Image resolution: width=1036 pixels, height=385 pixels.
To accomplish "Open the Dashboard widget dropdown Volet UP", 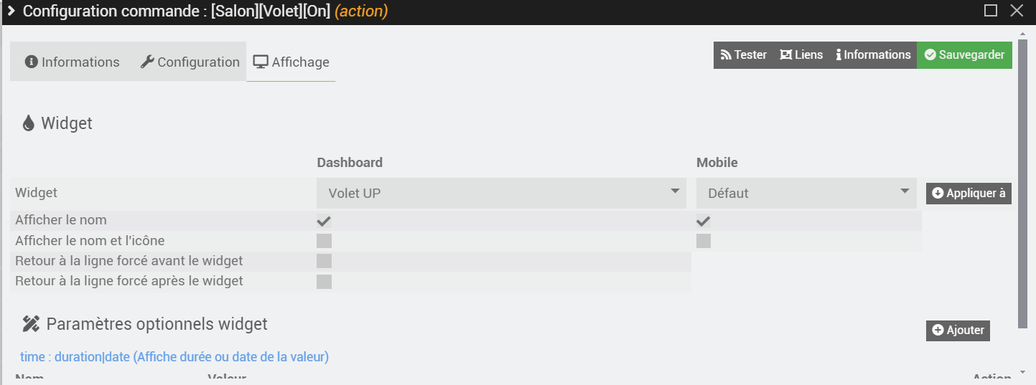I will pyautogui.click(x=502, y=193).
